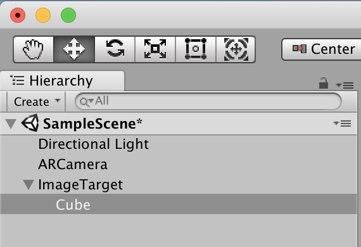Select the Rotate tool
This screenshot has width=361, height=247.
click(115, 49)
